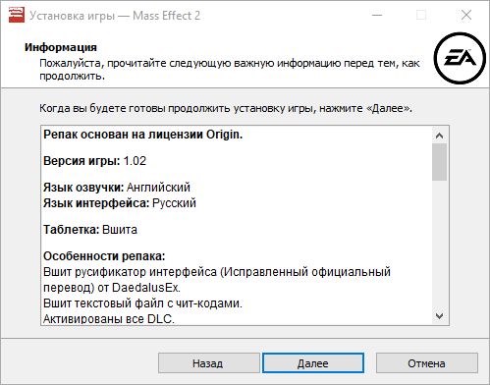This screenshot has height=385, width=490.
Task: Click the scroll-up arrow of info box
Action: click(x=439, y=136)
